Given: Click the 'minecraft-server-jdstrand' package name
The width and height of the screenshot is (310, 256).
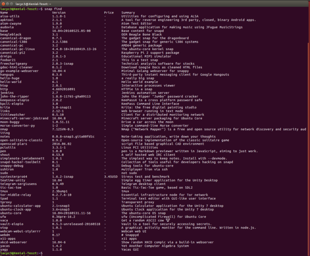Looking at the screenshot, I should 24,118.
